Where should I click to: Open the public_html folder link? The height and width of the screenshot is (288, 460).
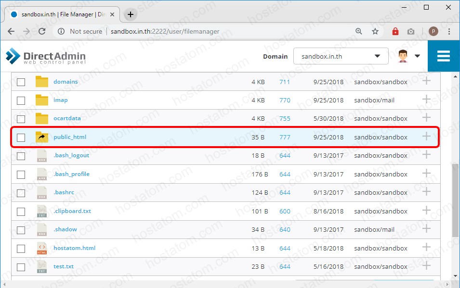(x=70, y=137)
